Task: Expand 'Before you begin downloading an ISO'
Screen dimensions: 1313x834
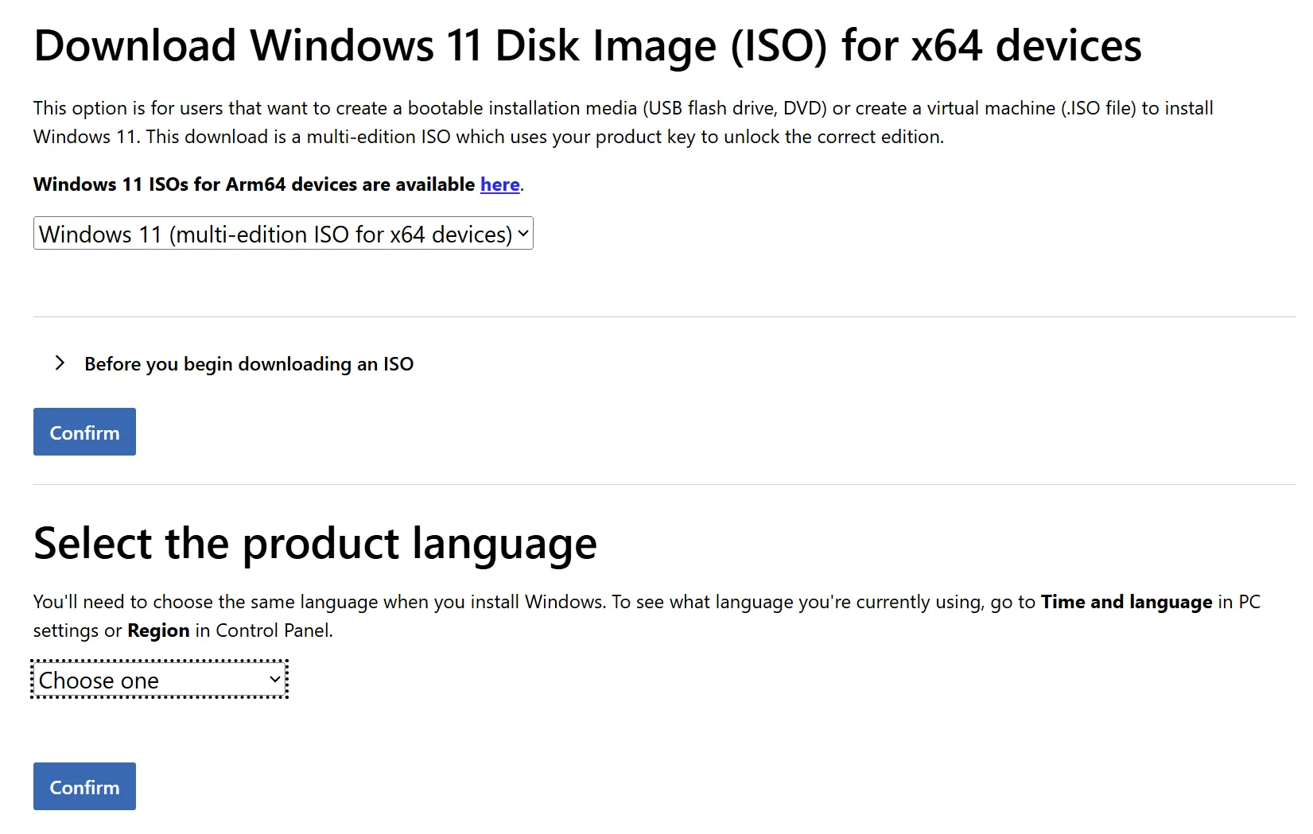Action: (x=234, y=364)
